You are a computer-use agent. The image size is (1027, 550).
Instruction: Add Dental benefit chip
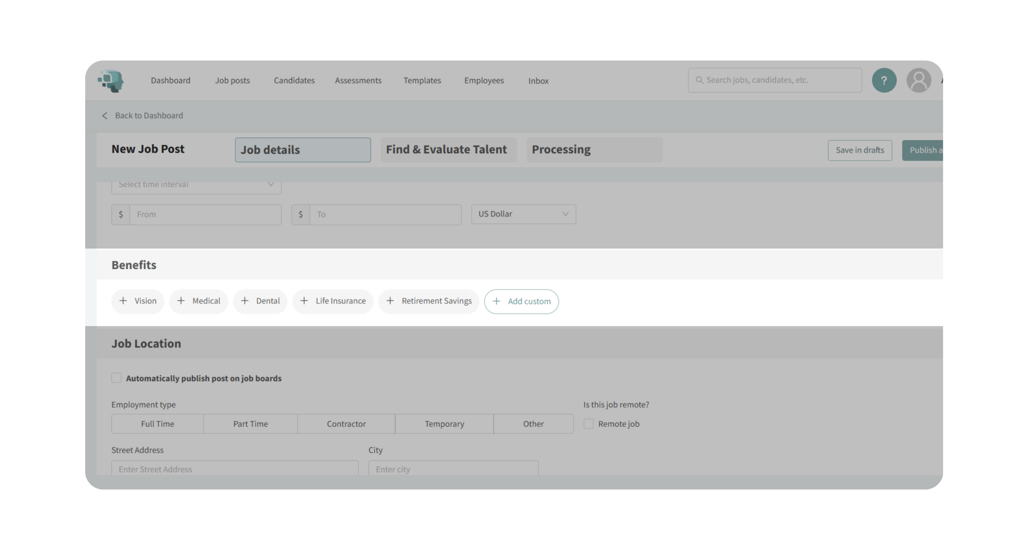[x=260, y=301]
